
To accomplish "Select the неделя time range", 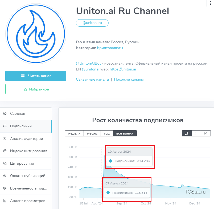I will (x=74, y=133).
